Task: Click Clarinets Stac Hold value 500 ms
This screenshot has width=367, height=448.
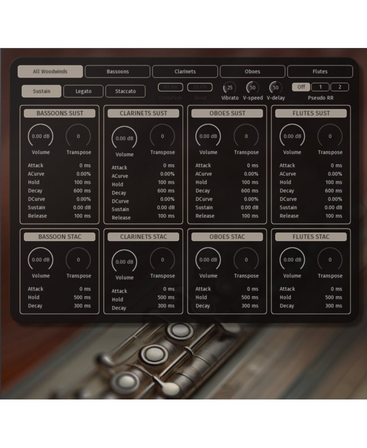Action: (x=166, y=297)
